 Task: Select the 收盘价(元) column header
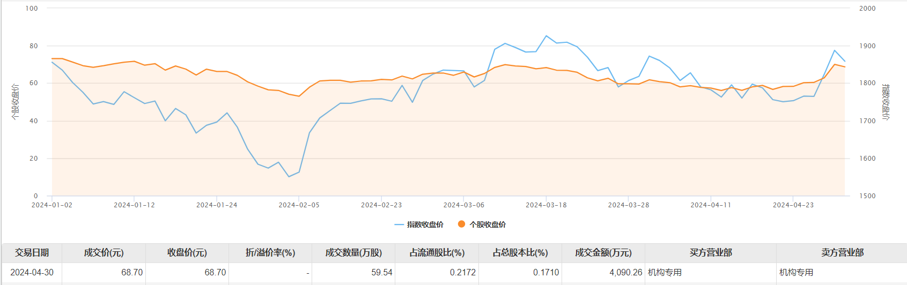tap(187, 253)
